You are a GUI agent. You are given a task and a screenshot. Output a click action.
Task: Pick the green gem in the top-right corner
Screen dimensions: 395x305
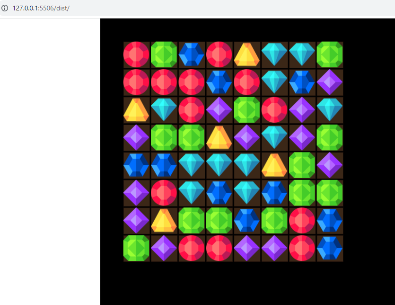click(330, 54)
